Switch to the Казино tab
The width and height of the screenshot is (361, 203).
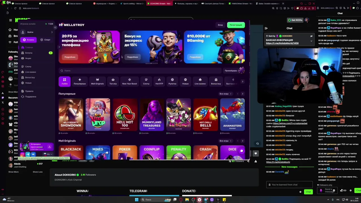point(28,40)
